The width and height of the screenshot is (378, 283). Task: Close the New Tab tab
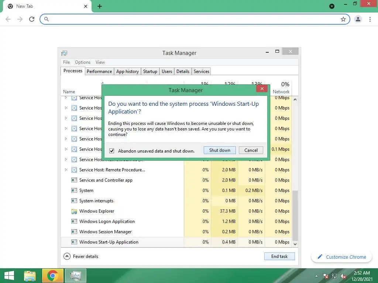[86, 6]
